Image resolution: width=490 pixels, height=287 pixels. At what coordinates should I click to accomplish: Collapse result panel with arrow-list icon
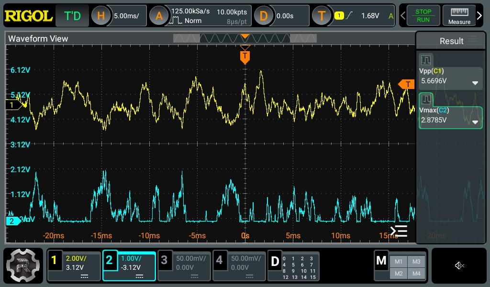pyautogui.click(x=399, y=231)
